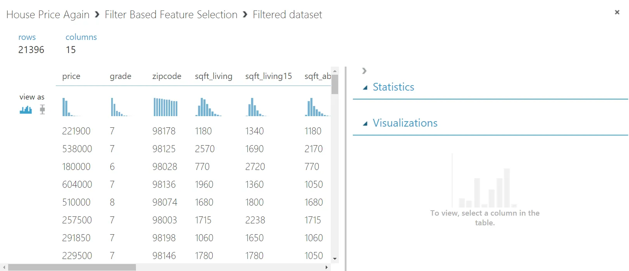This screenshot has width=629, height=271.
Task: Close the Filtered dataset dialog
Action: [617, 12]
